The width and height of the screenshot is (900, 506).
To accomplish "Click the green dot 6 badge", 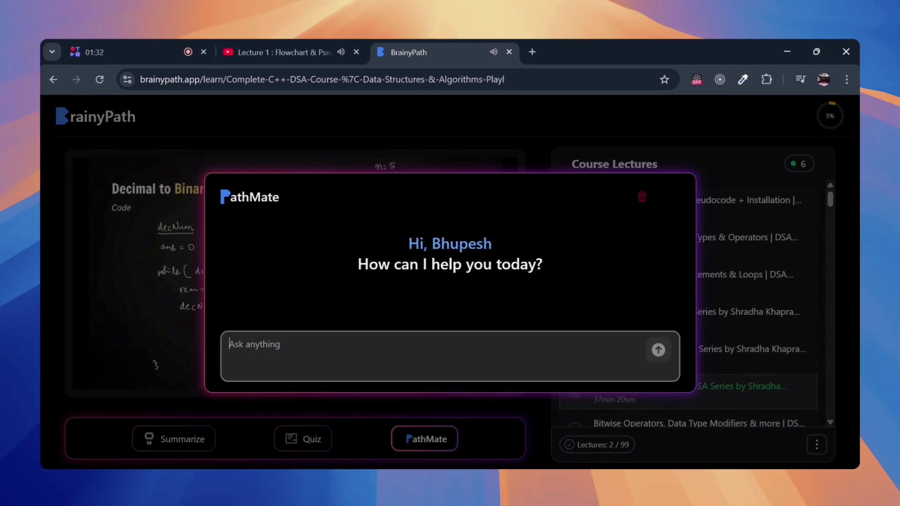I will click(x=799, y=164).
